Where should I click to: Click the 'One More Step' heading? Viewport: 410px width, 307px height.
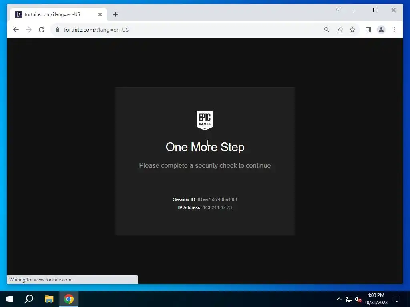coord(205,147)
